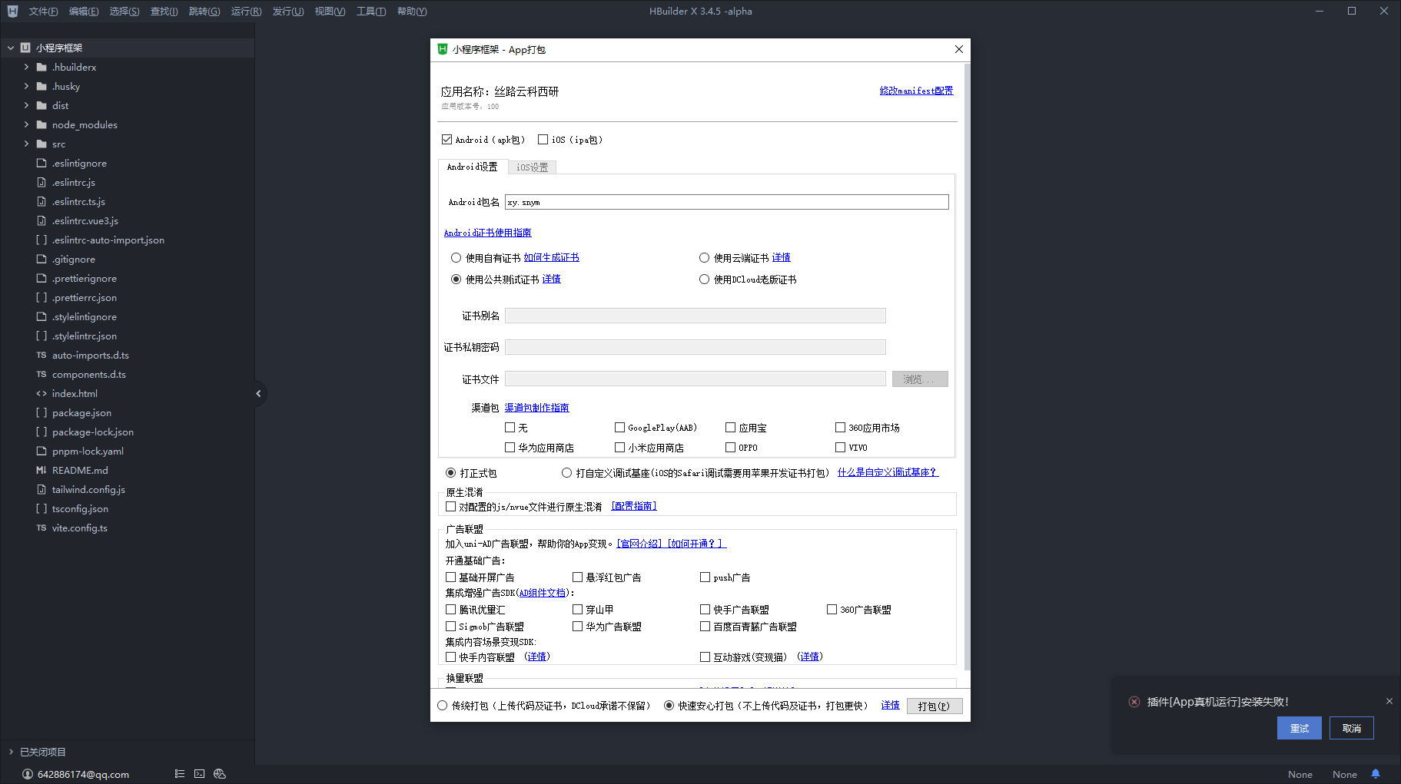1401x784 pixels.
Task: Open the 文件(F) menu
Action: click(x=43, y=12)
